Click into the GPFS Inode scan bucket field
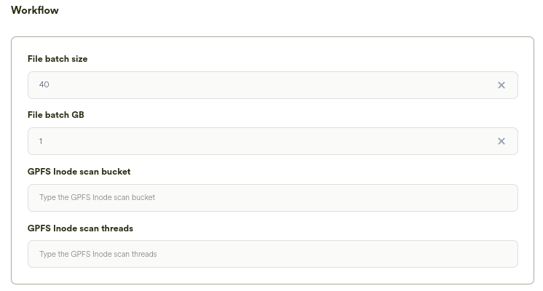The width and height of the screenshot is (543, 291). click(272, 198)
